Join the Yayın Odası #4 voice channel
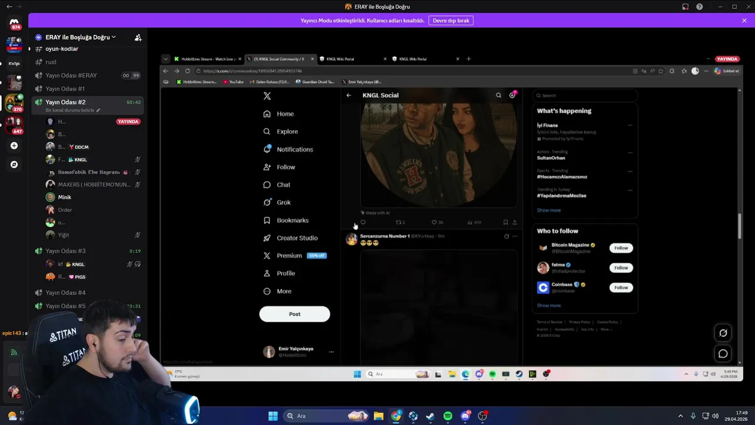The width and height of the screenshot is (755, 425). 88,293
